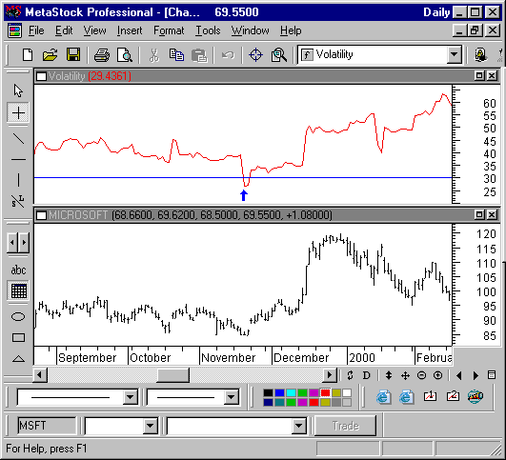Open the Volatility indicator dropdown arrow
Viewport: 506px width, 460px height.
click(454, 54)
